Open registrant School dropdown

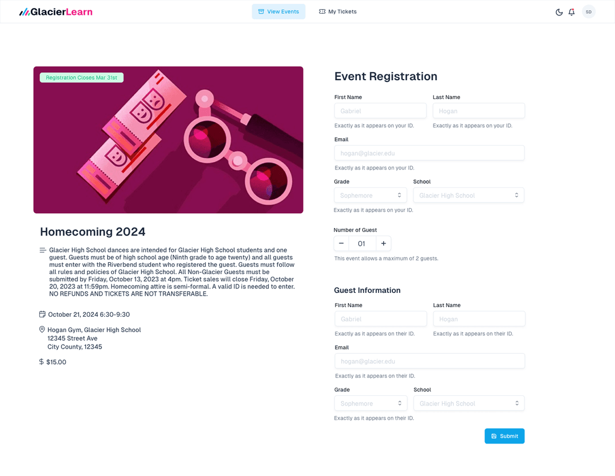click(x=468, y=195)
